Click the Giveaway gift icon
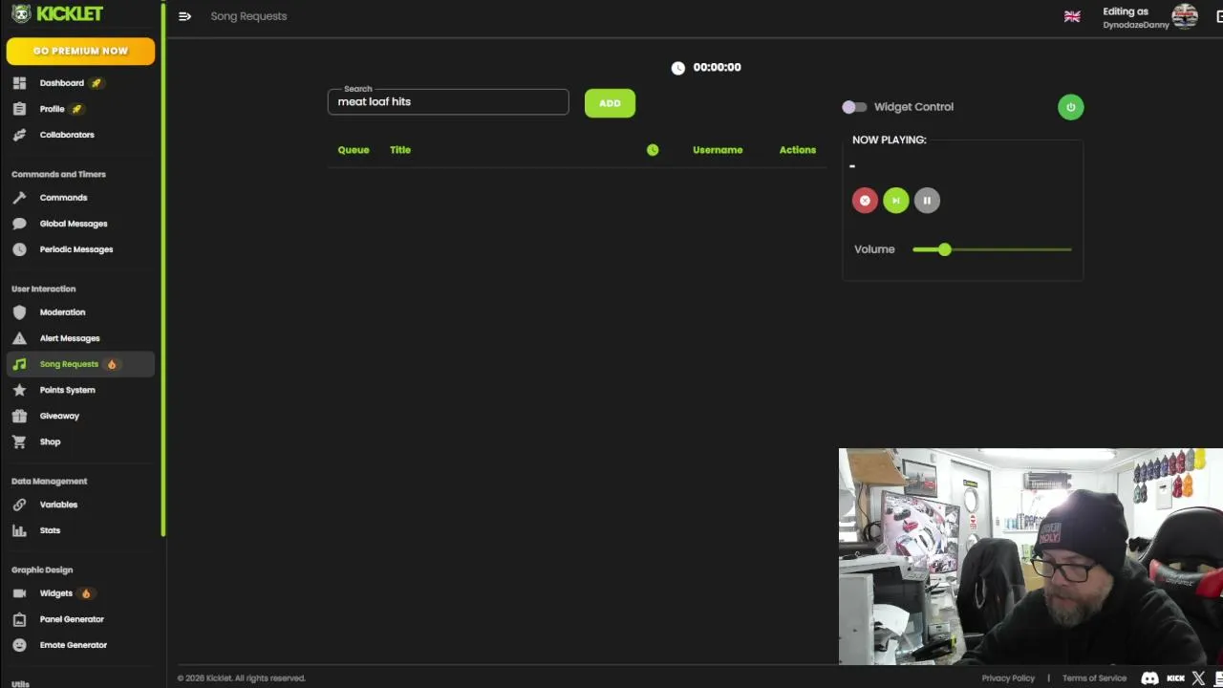 pyautogui.click(x=19, y=416)
